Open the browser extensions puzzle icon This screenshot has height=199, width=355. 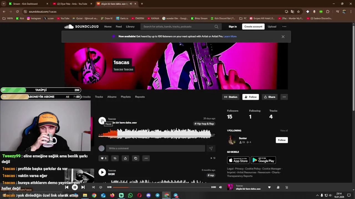click(328, 12)
